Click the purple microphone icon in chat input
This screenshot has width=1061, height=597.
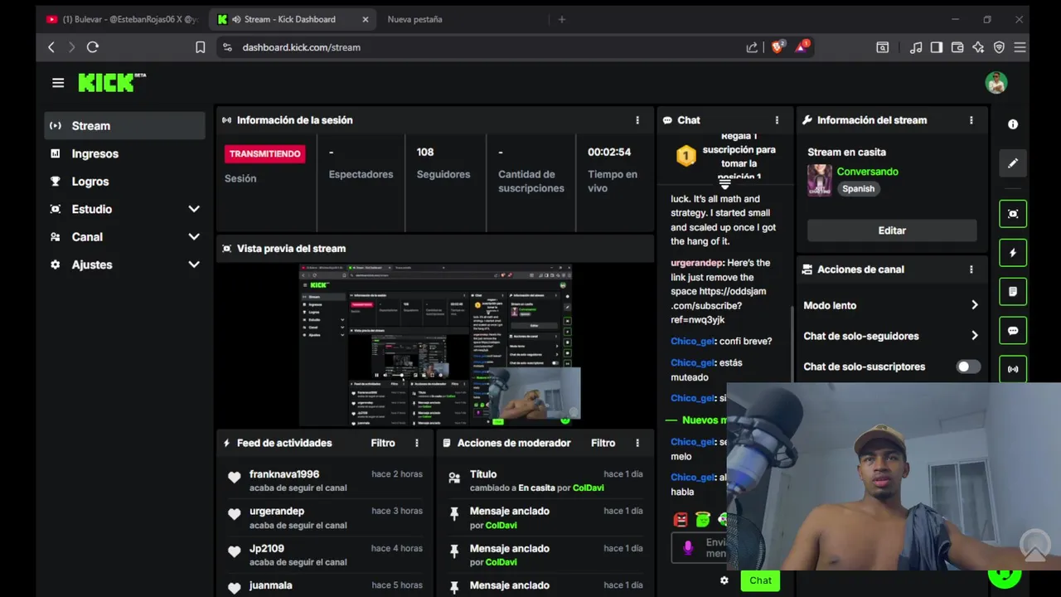click(688, 548)
